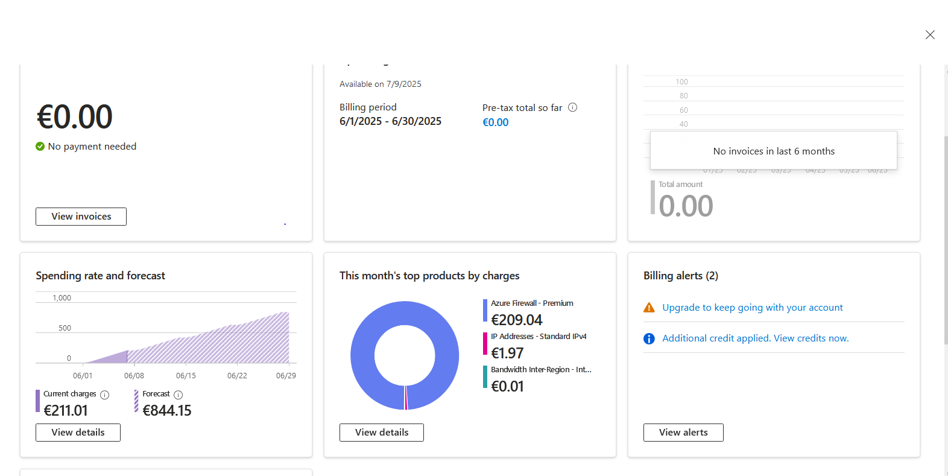This screenshot has height=476, width=948.
Task: Open the Upgrade to keep going alert link
Action: 753,308
